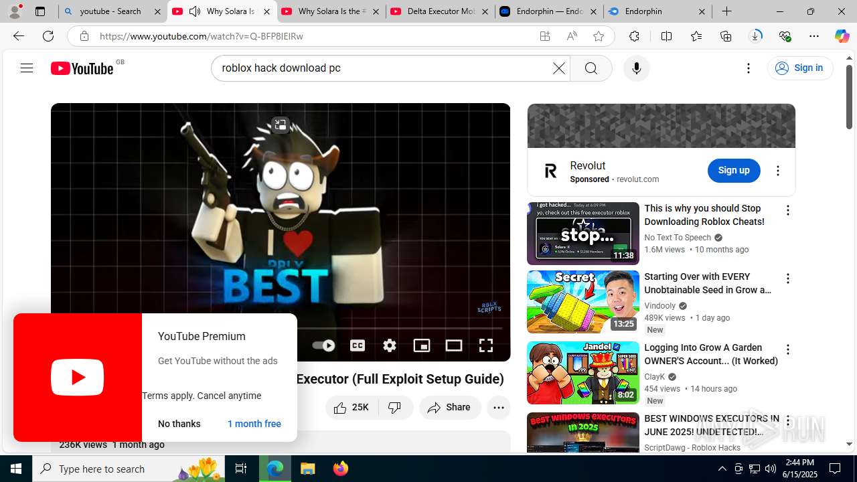The width and height of the screenshot is (857, 482).
Task: Show hidden system tray icons
Action: click(722, 469)
